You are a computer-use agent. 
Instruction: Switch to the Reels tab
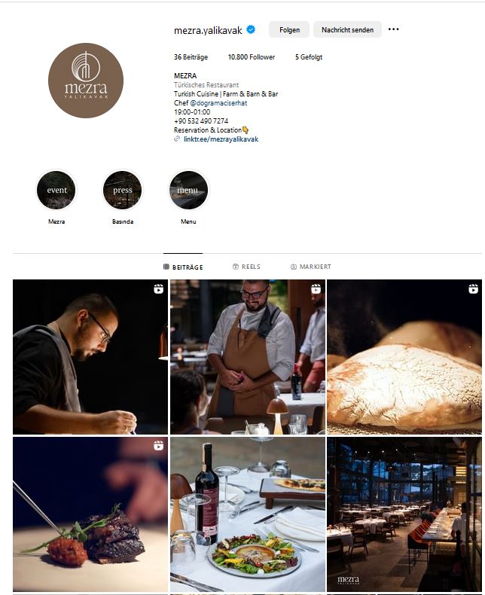[x=246, y=267]
